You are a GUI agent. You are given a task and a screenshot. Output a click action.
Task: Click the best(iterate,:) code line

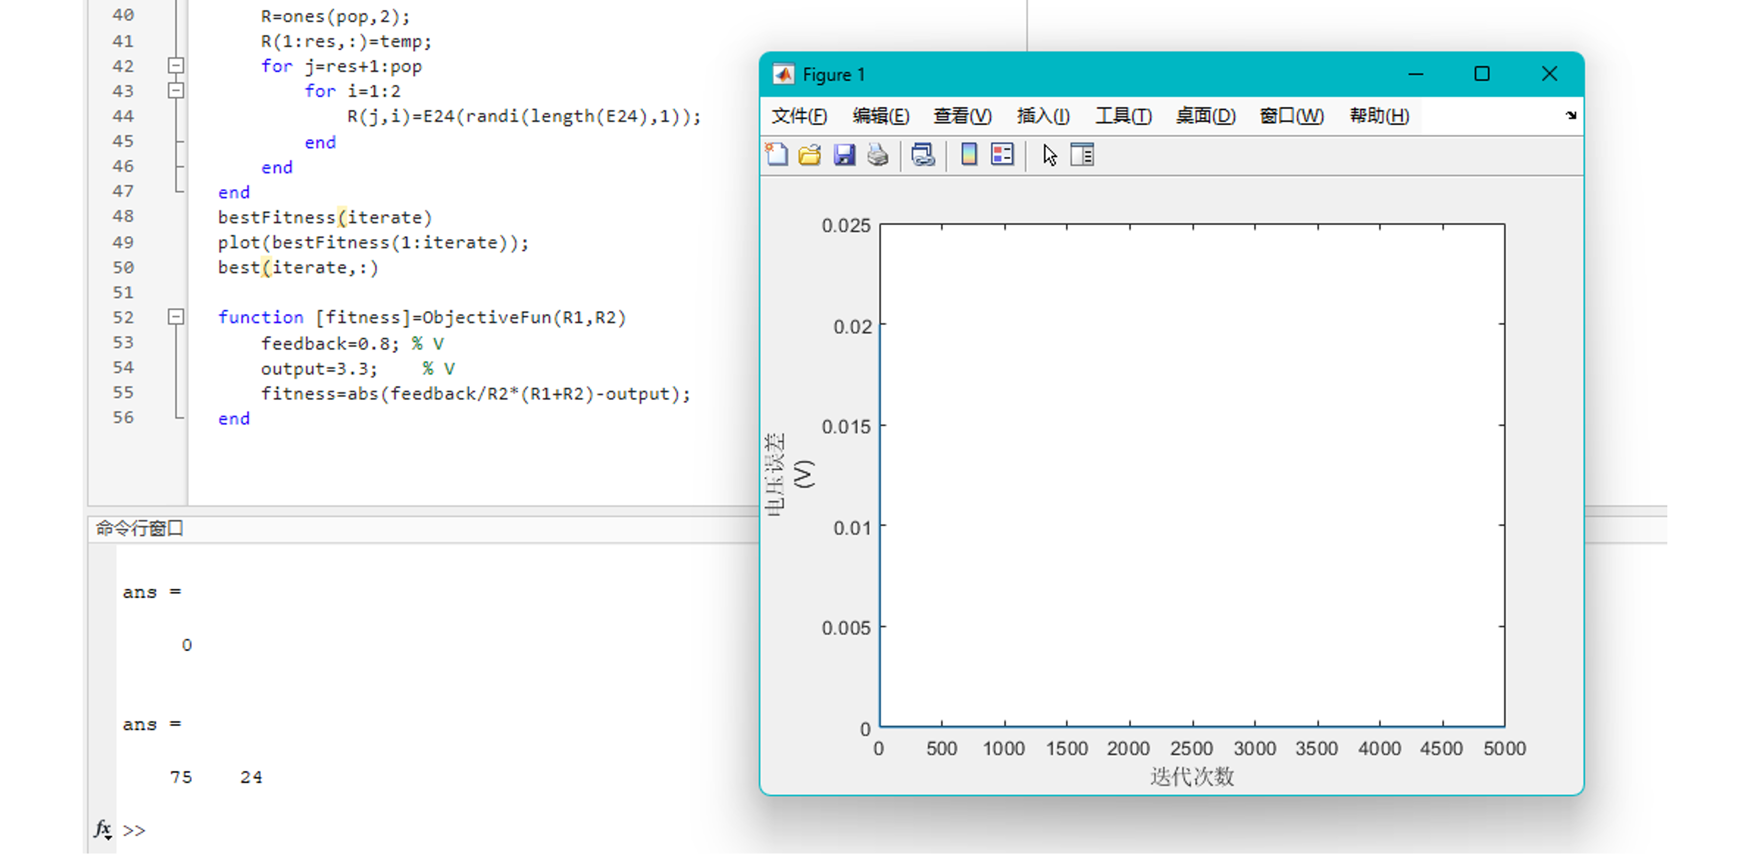298,268
